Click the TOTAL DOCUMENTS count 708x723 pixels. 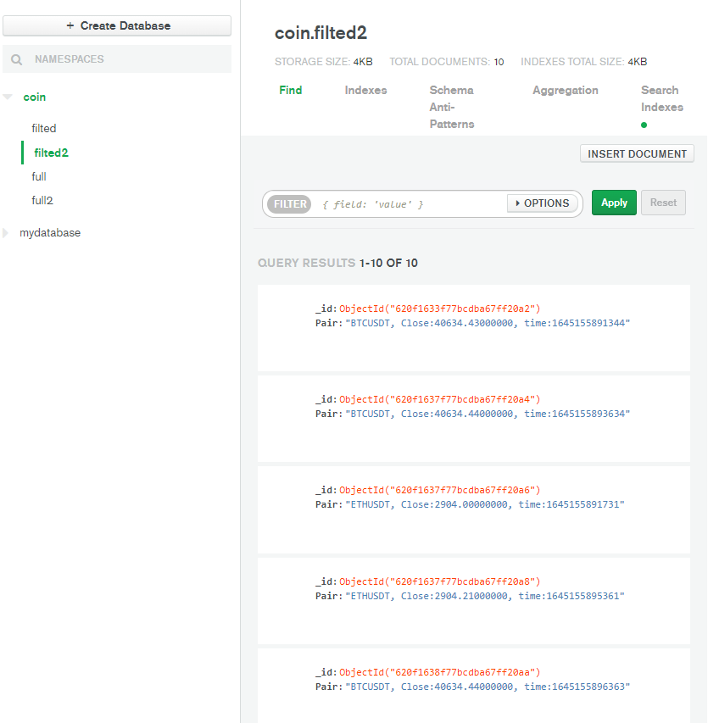point(499,62)
